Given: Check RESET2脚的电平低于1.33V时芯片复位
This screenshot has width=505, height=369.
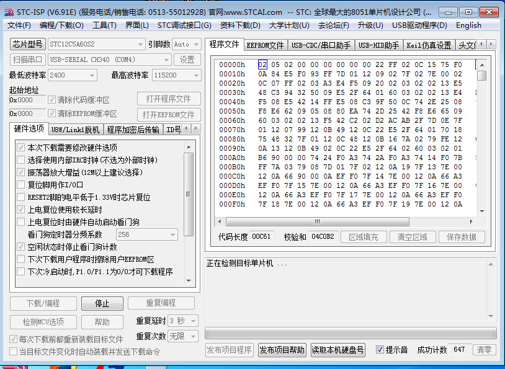Looking at the screenshot, I should pyautogui.click(x=21, y=197).
